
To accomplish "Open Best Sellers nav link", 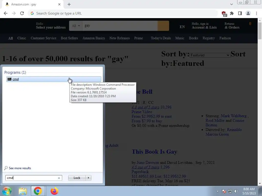I will click(69, 38).
